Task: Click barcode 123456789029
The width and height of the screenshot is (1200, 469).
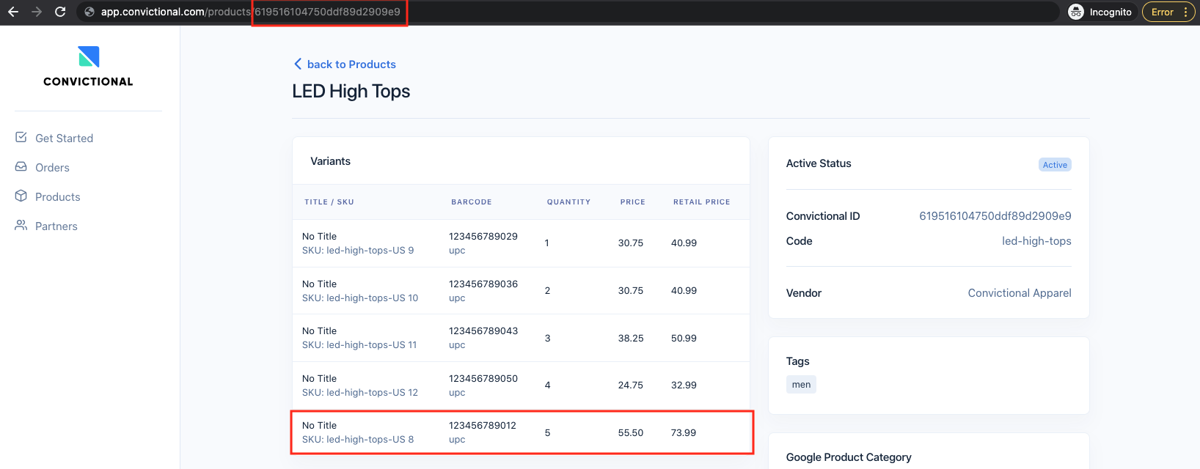Action: tap(483, 236)
